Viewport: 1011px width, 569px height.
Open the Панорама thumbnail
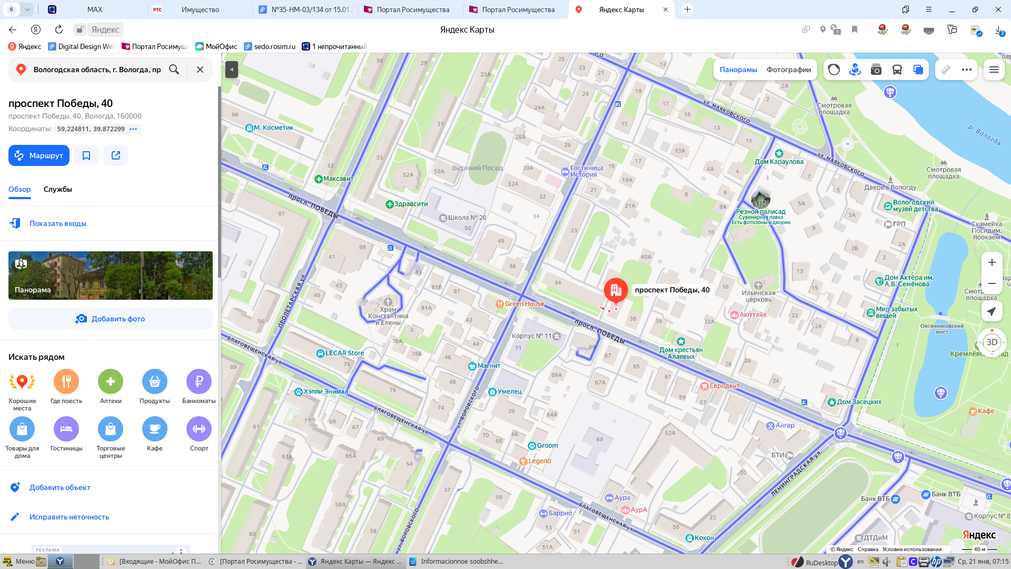coord(111,276)
